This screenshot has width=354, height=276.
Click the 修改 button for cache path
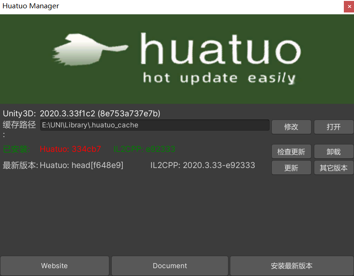(291, 127)
